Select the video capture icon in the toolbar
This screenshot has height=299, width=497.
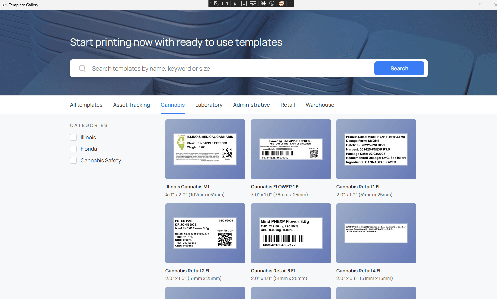225,3
